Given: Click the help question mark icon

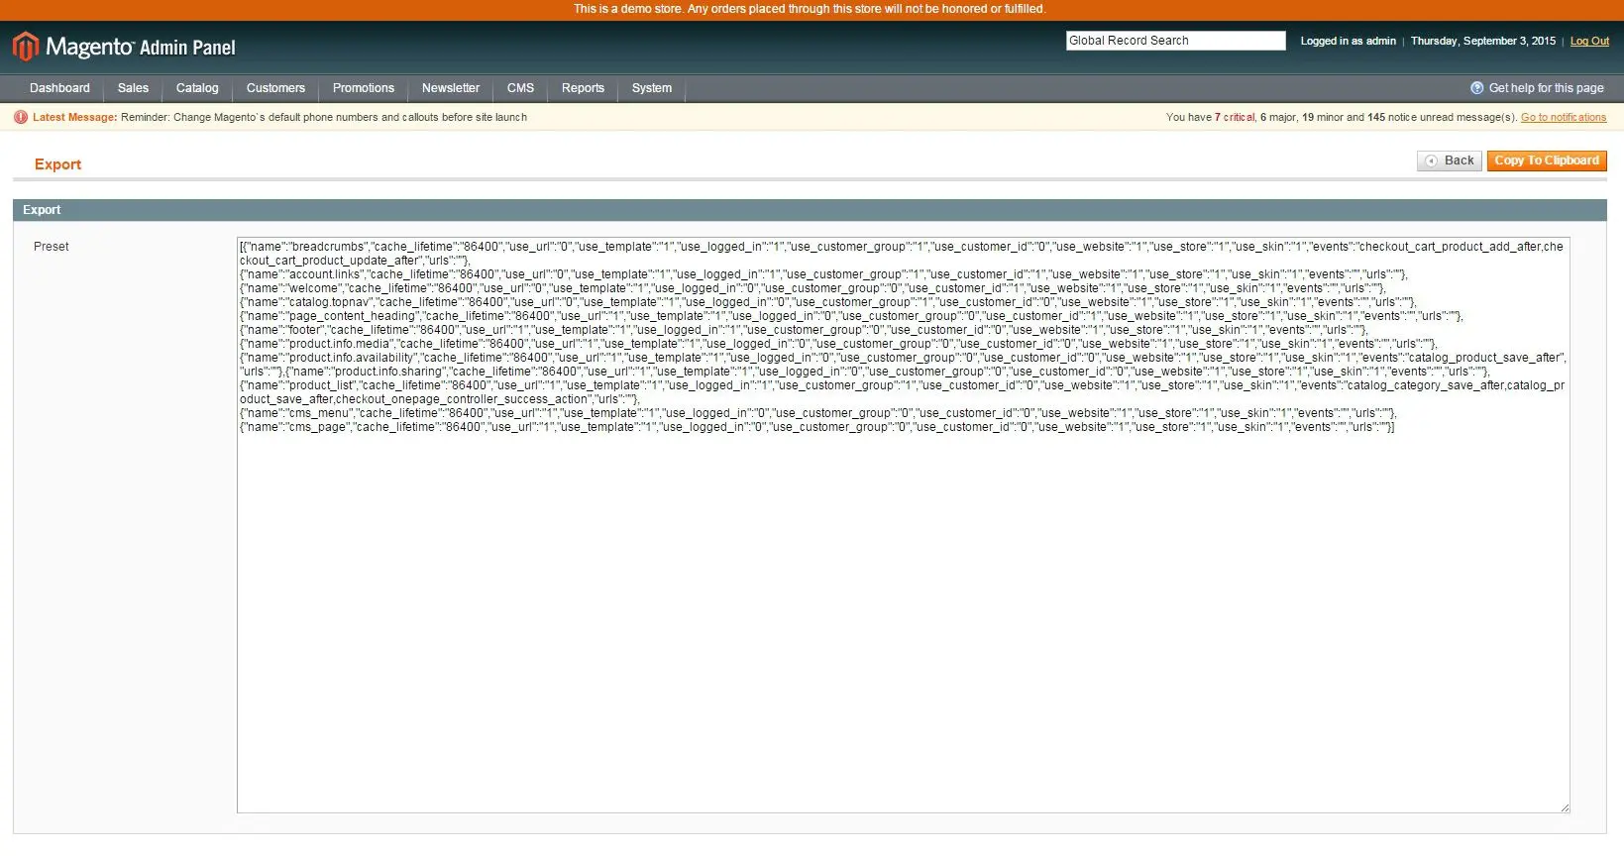Looking at the screenshot, I should (1476, 88).
